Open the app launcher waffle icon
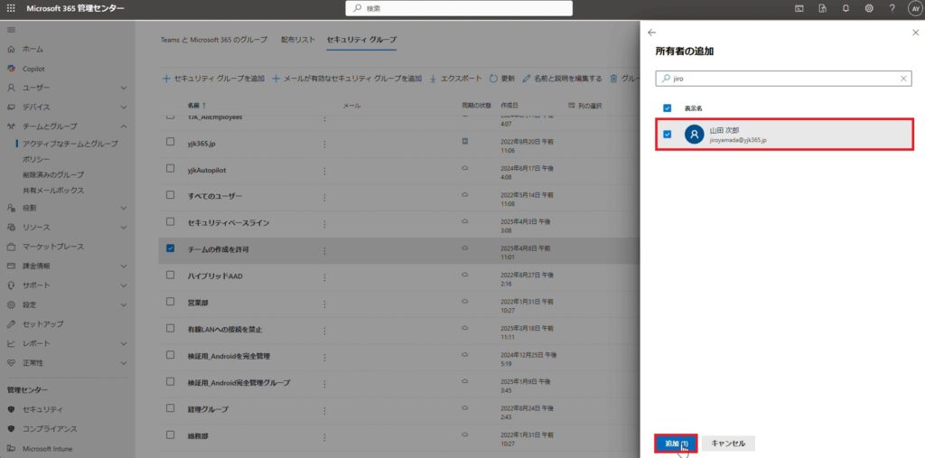Screen dimensions: 925x458 click(x=11, y=8)
